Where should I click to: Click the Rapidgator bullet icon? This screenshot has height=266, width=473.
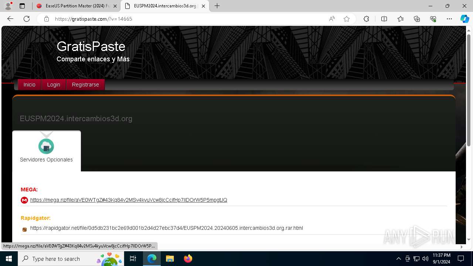point(24,229)
